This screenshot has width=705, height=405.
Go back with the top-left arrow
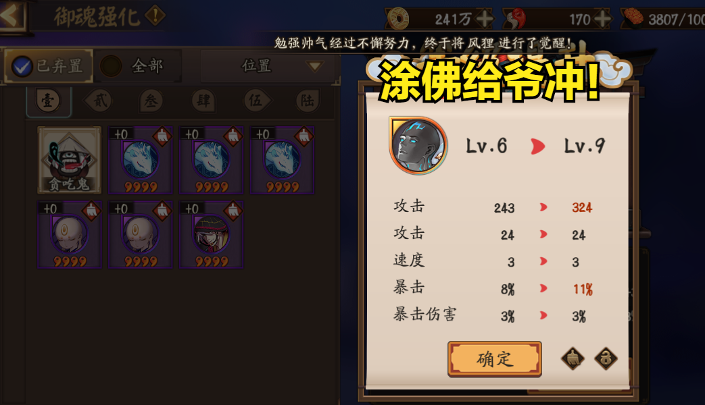click(11, 16)
